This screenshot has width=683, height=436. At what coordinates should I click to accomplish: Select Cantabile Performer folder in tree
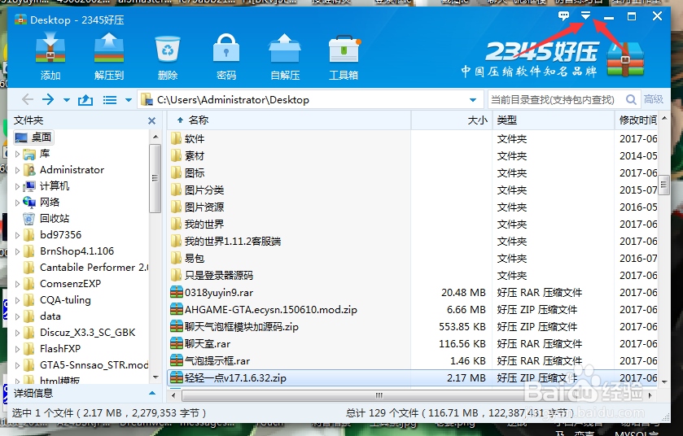tap(85, 267)
